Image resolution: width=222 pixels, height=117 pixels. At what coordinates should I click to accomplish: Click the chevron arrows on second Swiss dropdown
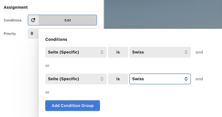186,79
